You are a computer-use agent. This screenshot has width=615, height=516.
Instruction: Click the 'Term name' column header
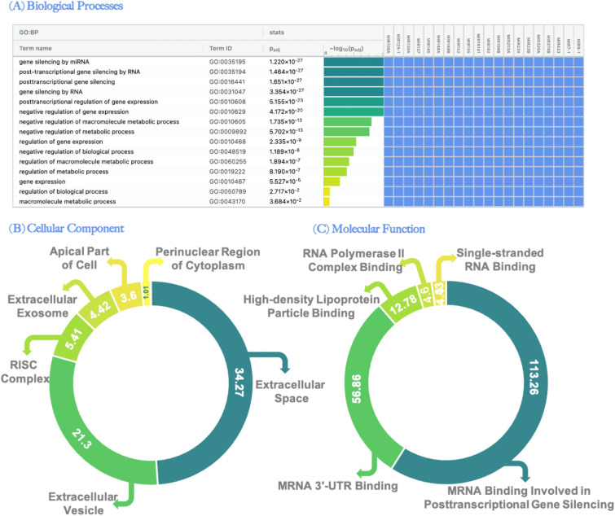pyautogui.click(x=36, y=49)
